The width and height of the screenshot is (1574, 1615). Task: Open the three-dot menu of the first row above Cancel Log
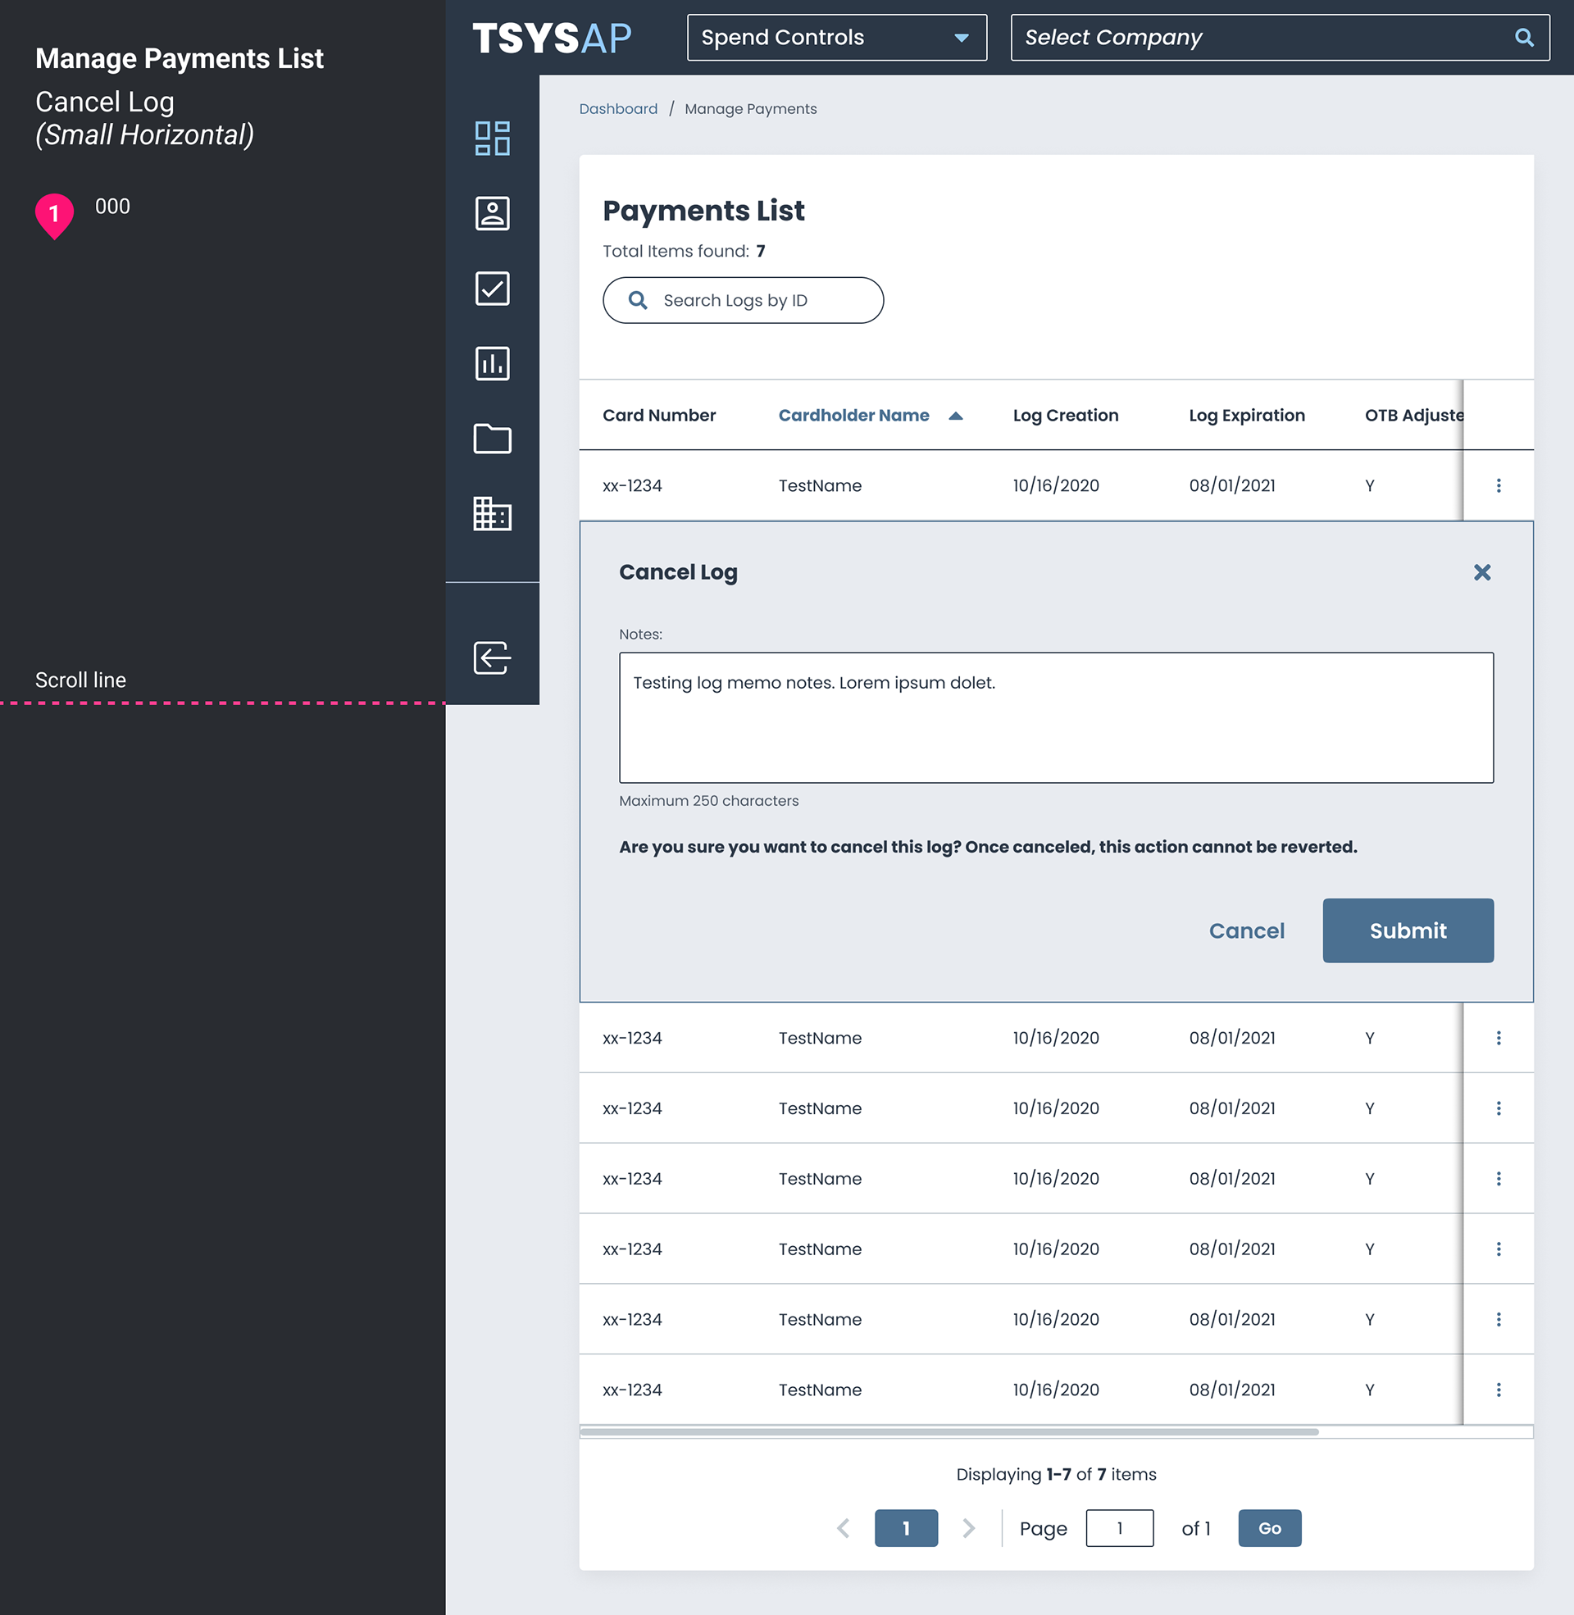[x=1498, y=485]
